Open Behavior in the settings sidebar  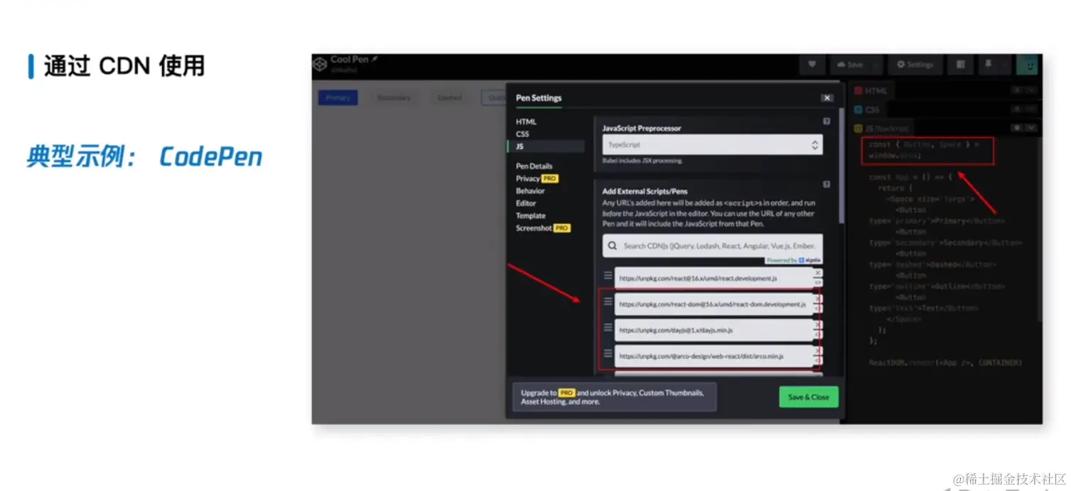click(530, 191)
